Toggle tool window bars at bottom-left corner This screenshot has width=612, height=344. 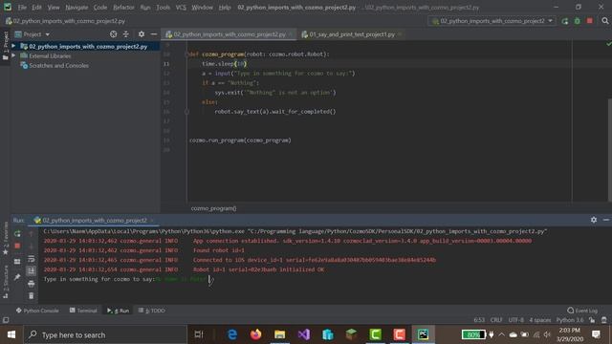point(6,320)
